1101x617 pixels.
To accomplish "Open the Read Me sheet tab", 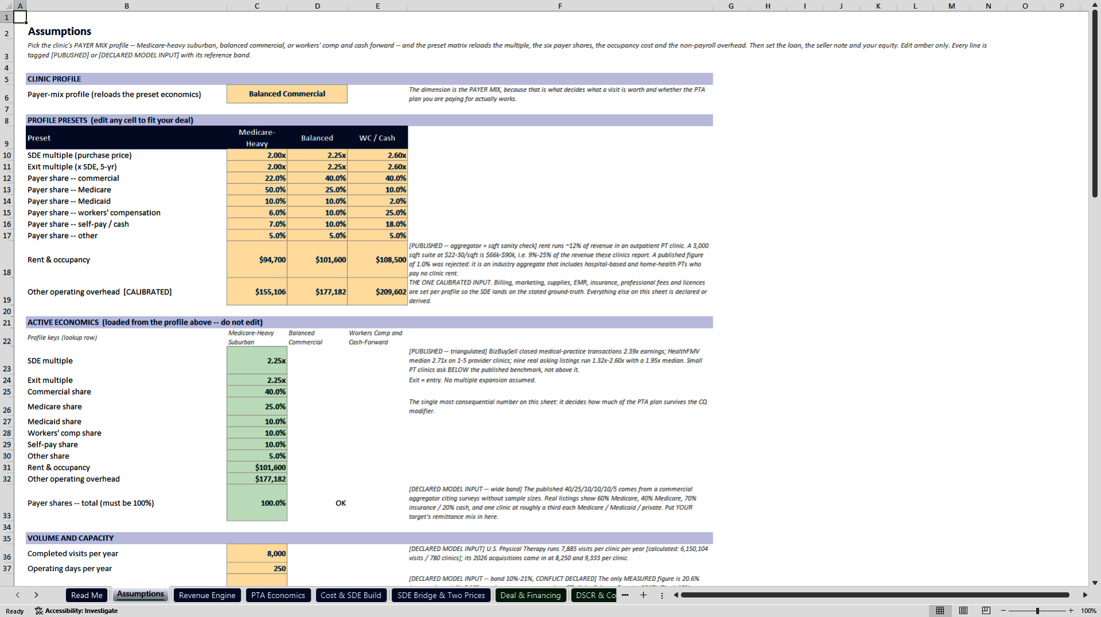I will click(x=87, y=595).
